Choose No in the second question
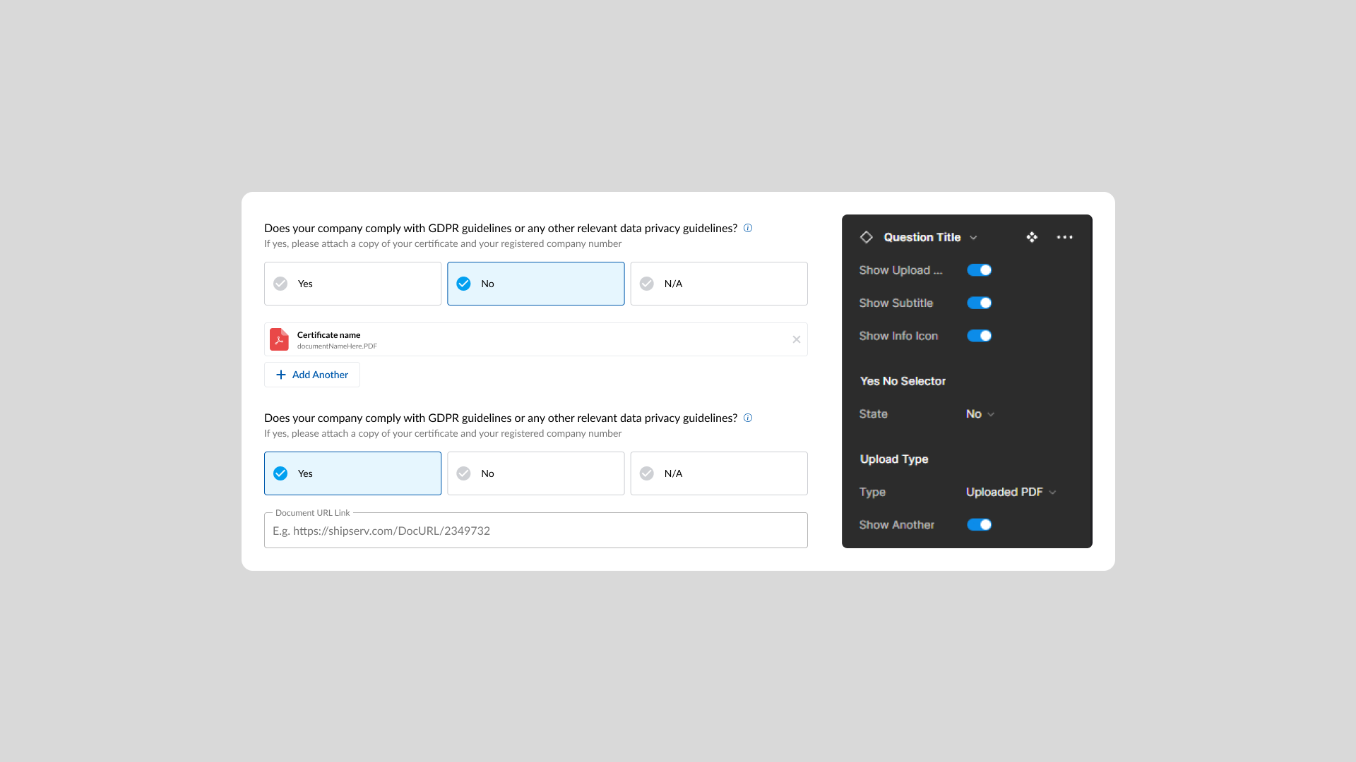Screen dimensions: 1356x762 [x=535, y=473]
